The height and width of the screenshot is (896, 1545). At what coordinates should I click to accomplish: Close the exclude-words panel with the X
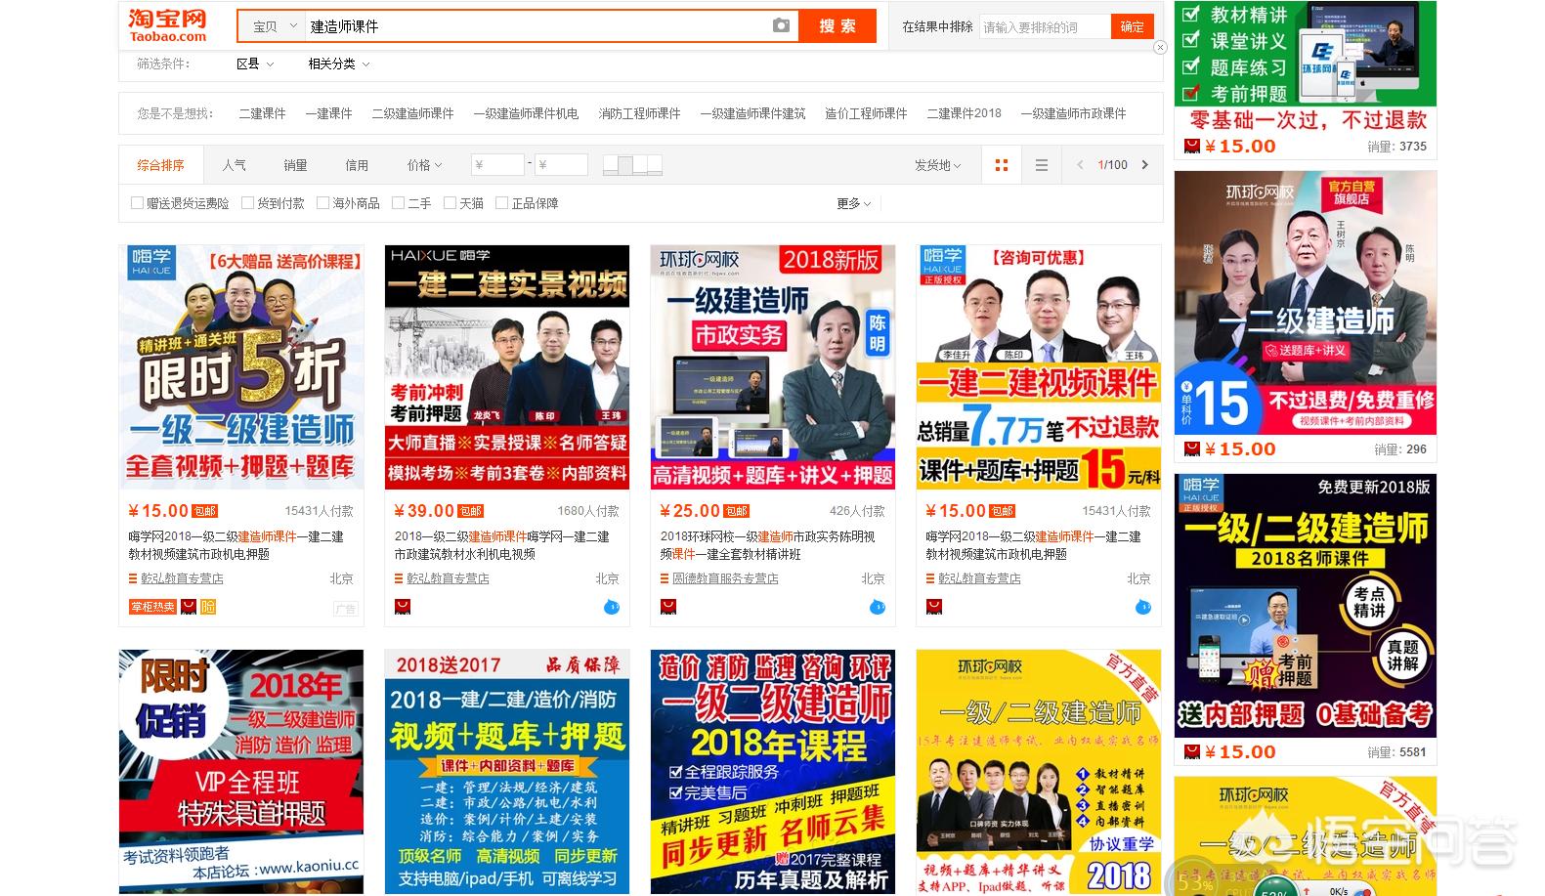[x=1160, y=47]
